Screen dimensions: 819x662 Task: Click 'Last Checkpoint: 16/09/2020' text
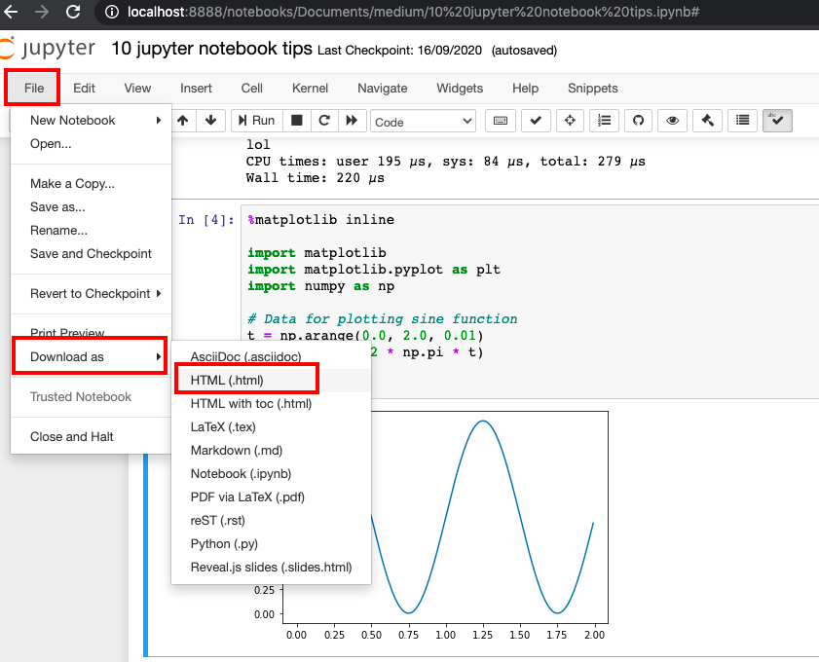[399, 51]
